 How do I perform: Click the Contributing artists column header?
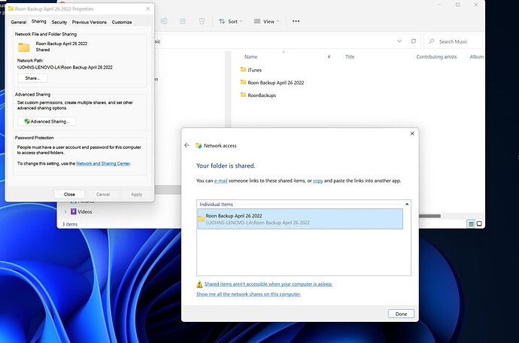pyautogui.click(x=436, y=57)
